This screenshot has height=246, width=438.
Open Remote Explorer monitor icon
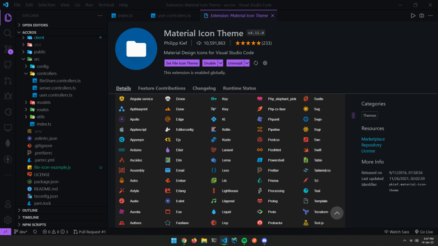(8, 128)
